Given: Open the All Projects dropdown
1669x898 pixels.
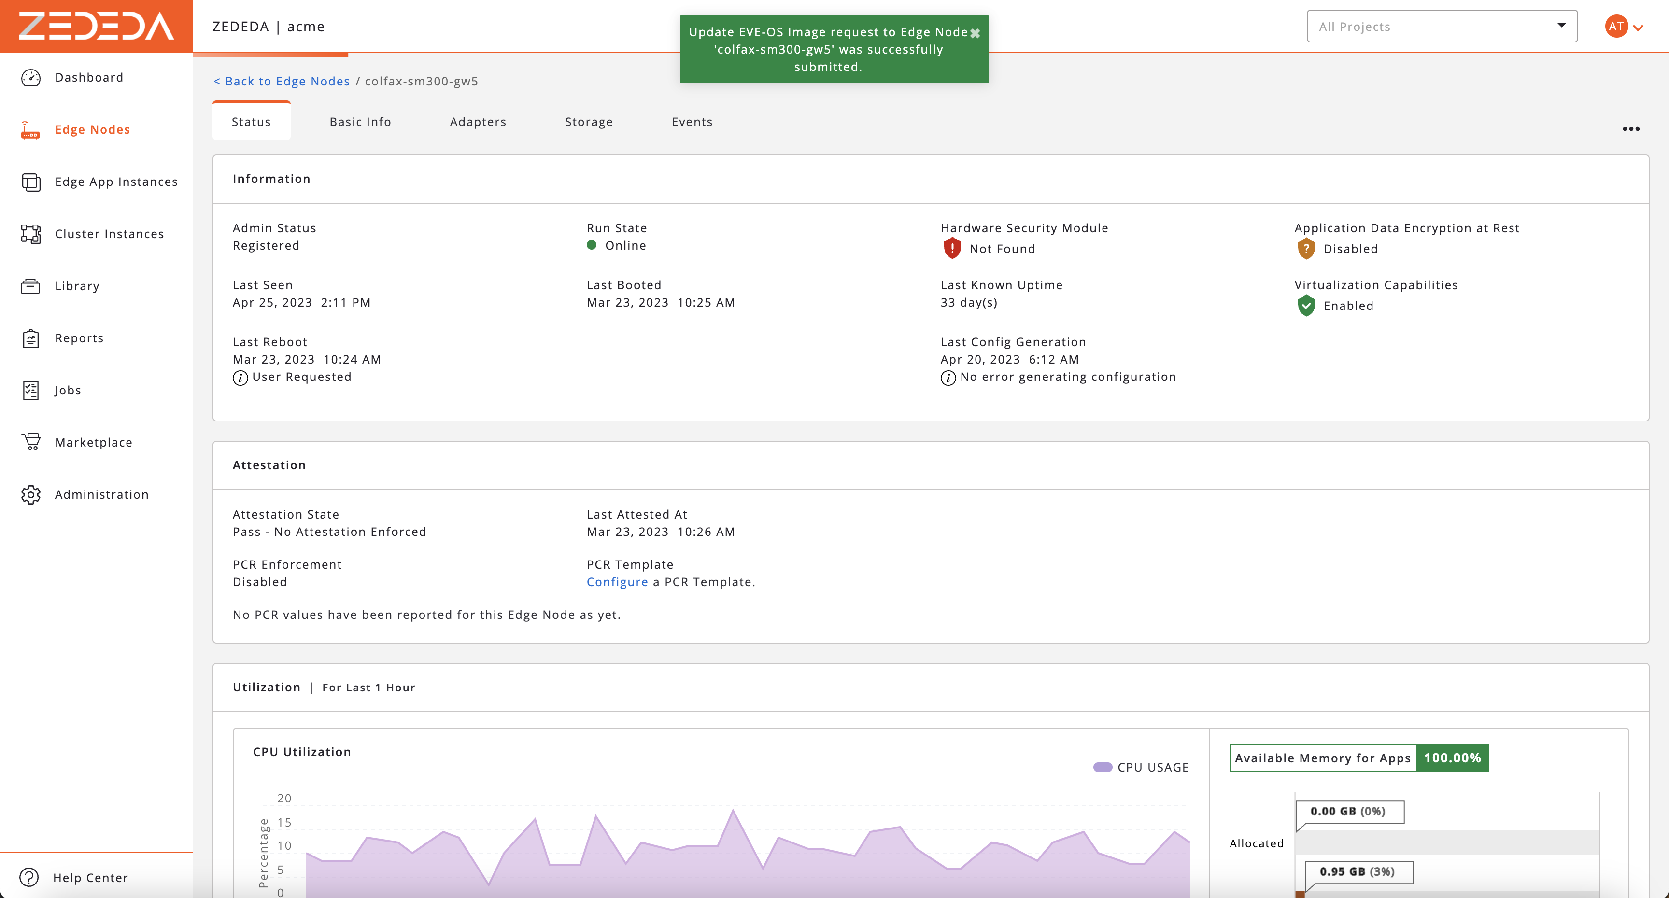Looking at the screenshot, I should (x=1441, y=26).
